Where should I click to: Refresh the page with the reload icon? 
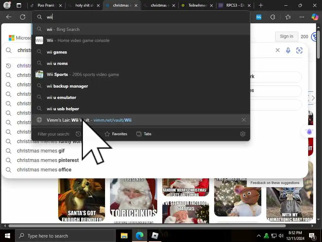(x=23, y=17)
